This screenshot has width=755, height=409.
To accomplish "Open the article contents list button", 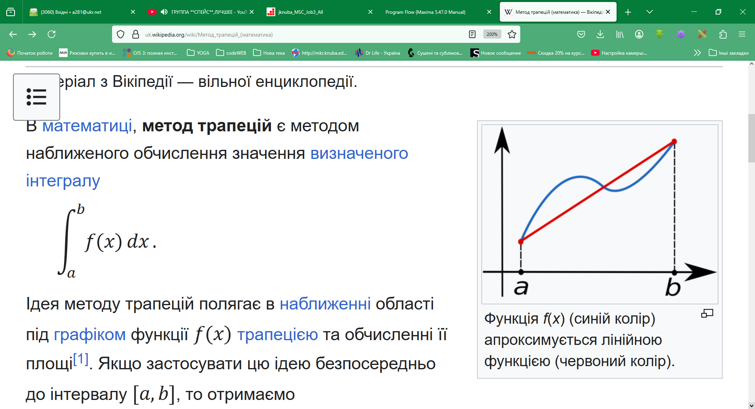I will tap(36, 97).
